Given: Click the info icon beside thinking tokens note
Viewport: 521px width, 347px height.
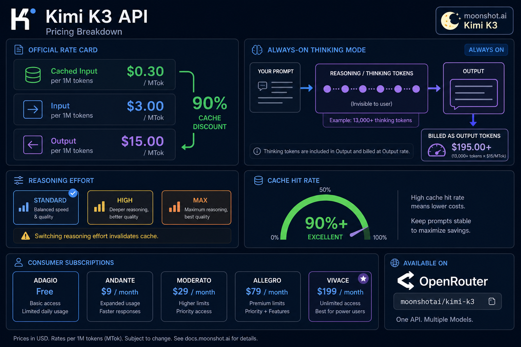Looking at the screenshot, I should pos(257,151).
